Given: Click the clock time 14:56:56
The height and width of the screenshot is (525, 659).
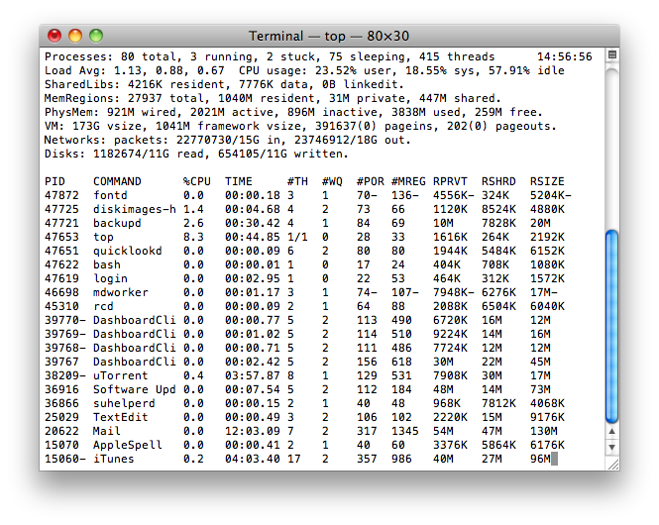Looking at the screenshot, I should click(x=565, y=56).
